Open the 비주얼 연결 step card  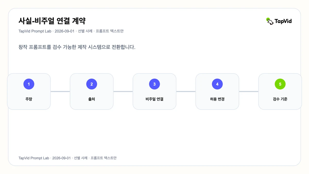(x=154, y=92)
